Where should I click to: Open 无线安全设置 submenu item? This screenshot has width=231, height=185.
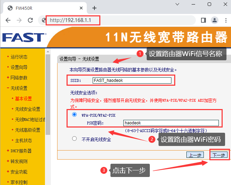[x=28, y=109]
